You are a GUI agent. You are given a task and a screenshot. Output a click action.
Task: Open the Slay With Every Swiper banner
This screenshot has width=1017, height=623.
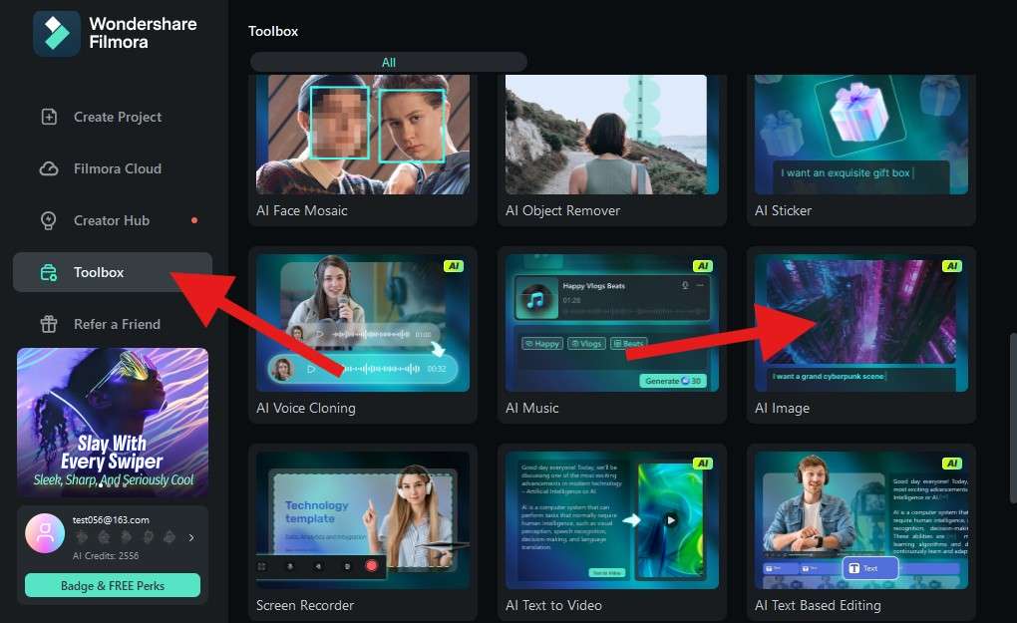pyautogui.click(x=113, y=423)
